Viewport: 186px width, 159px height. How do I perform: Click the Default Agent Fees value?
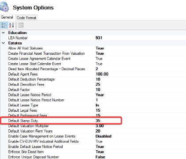(102, 74)
